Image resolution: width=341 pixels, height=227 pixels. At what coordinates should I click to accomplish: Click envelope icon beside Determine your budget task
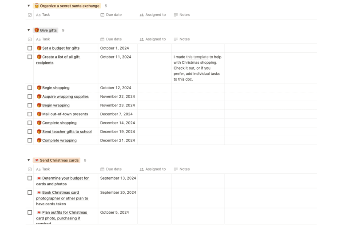click(39, 178)
